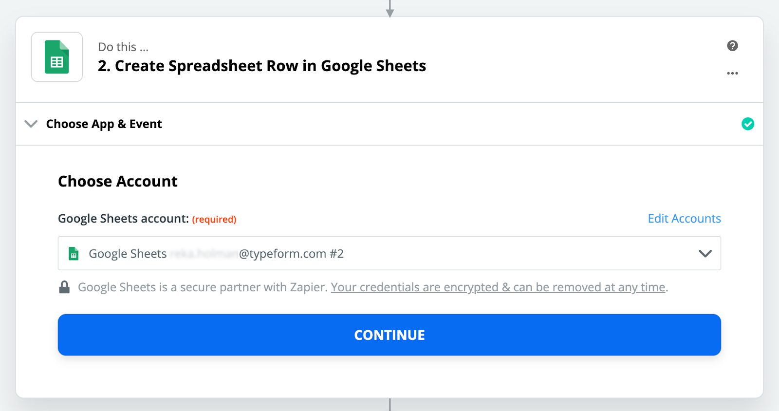
Task: Expand the account dropdown arrow
Action: (x=705, y=253)
